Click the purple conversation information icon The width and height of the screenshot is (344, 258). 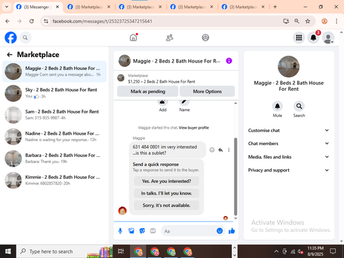click(x=229, y=61)
